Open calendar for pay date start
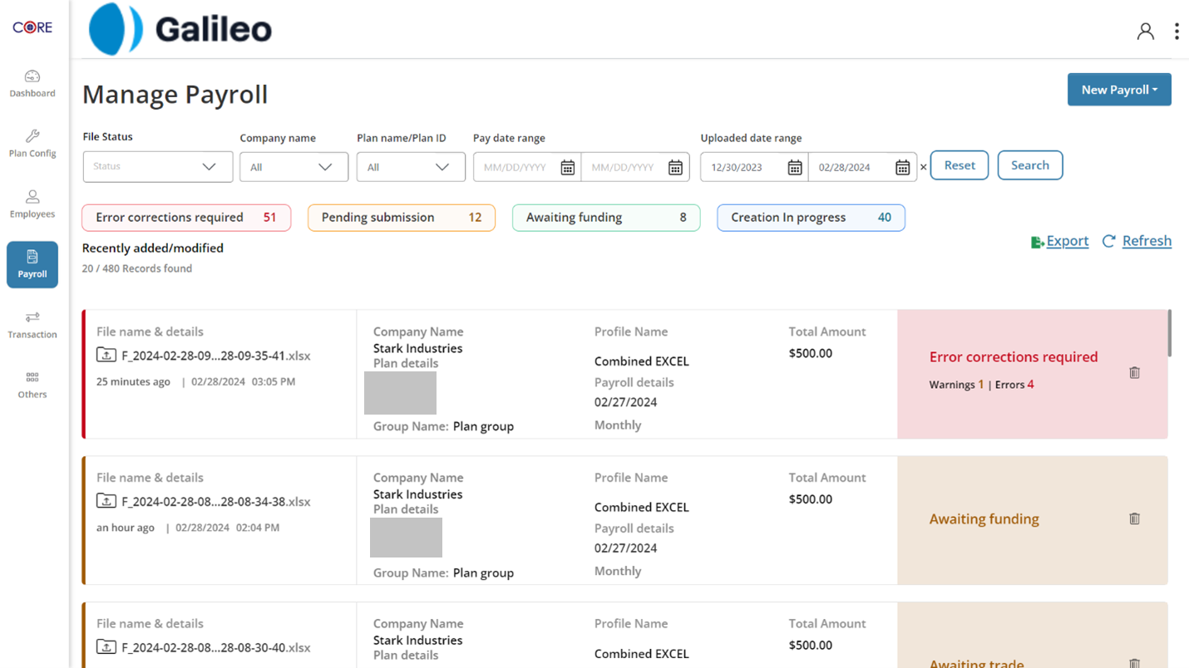1189x668 pixels. (568, 168)
